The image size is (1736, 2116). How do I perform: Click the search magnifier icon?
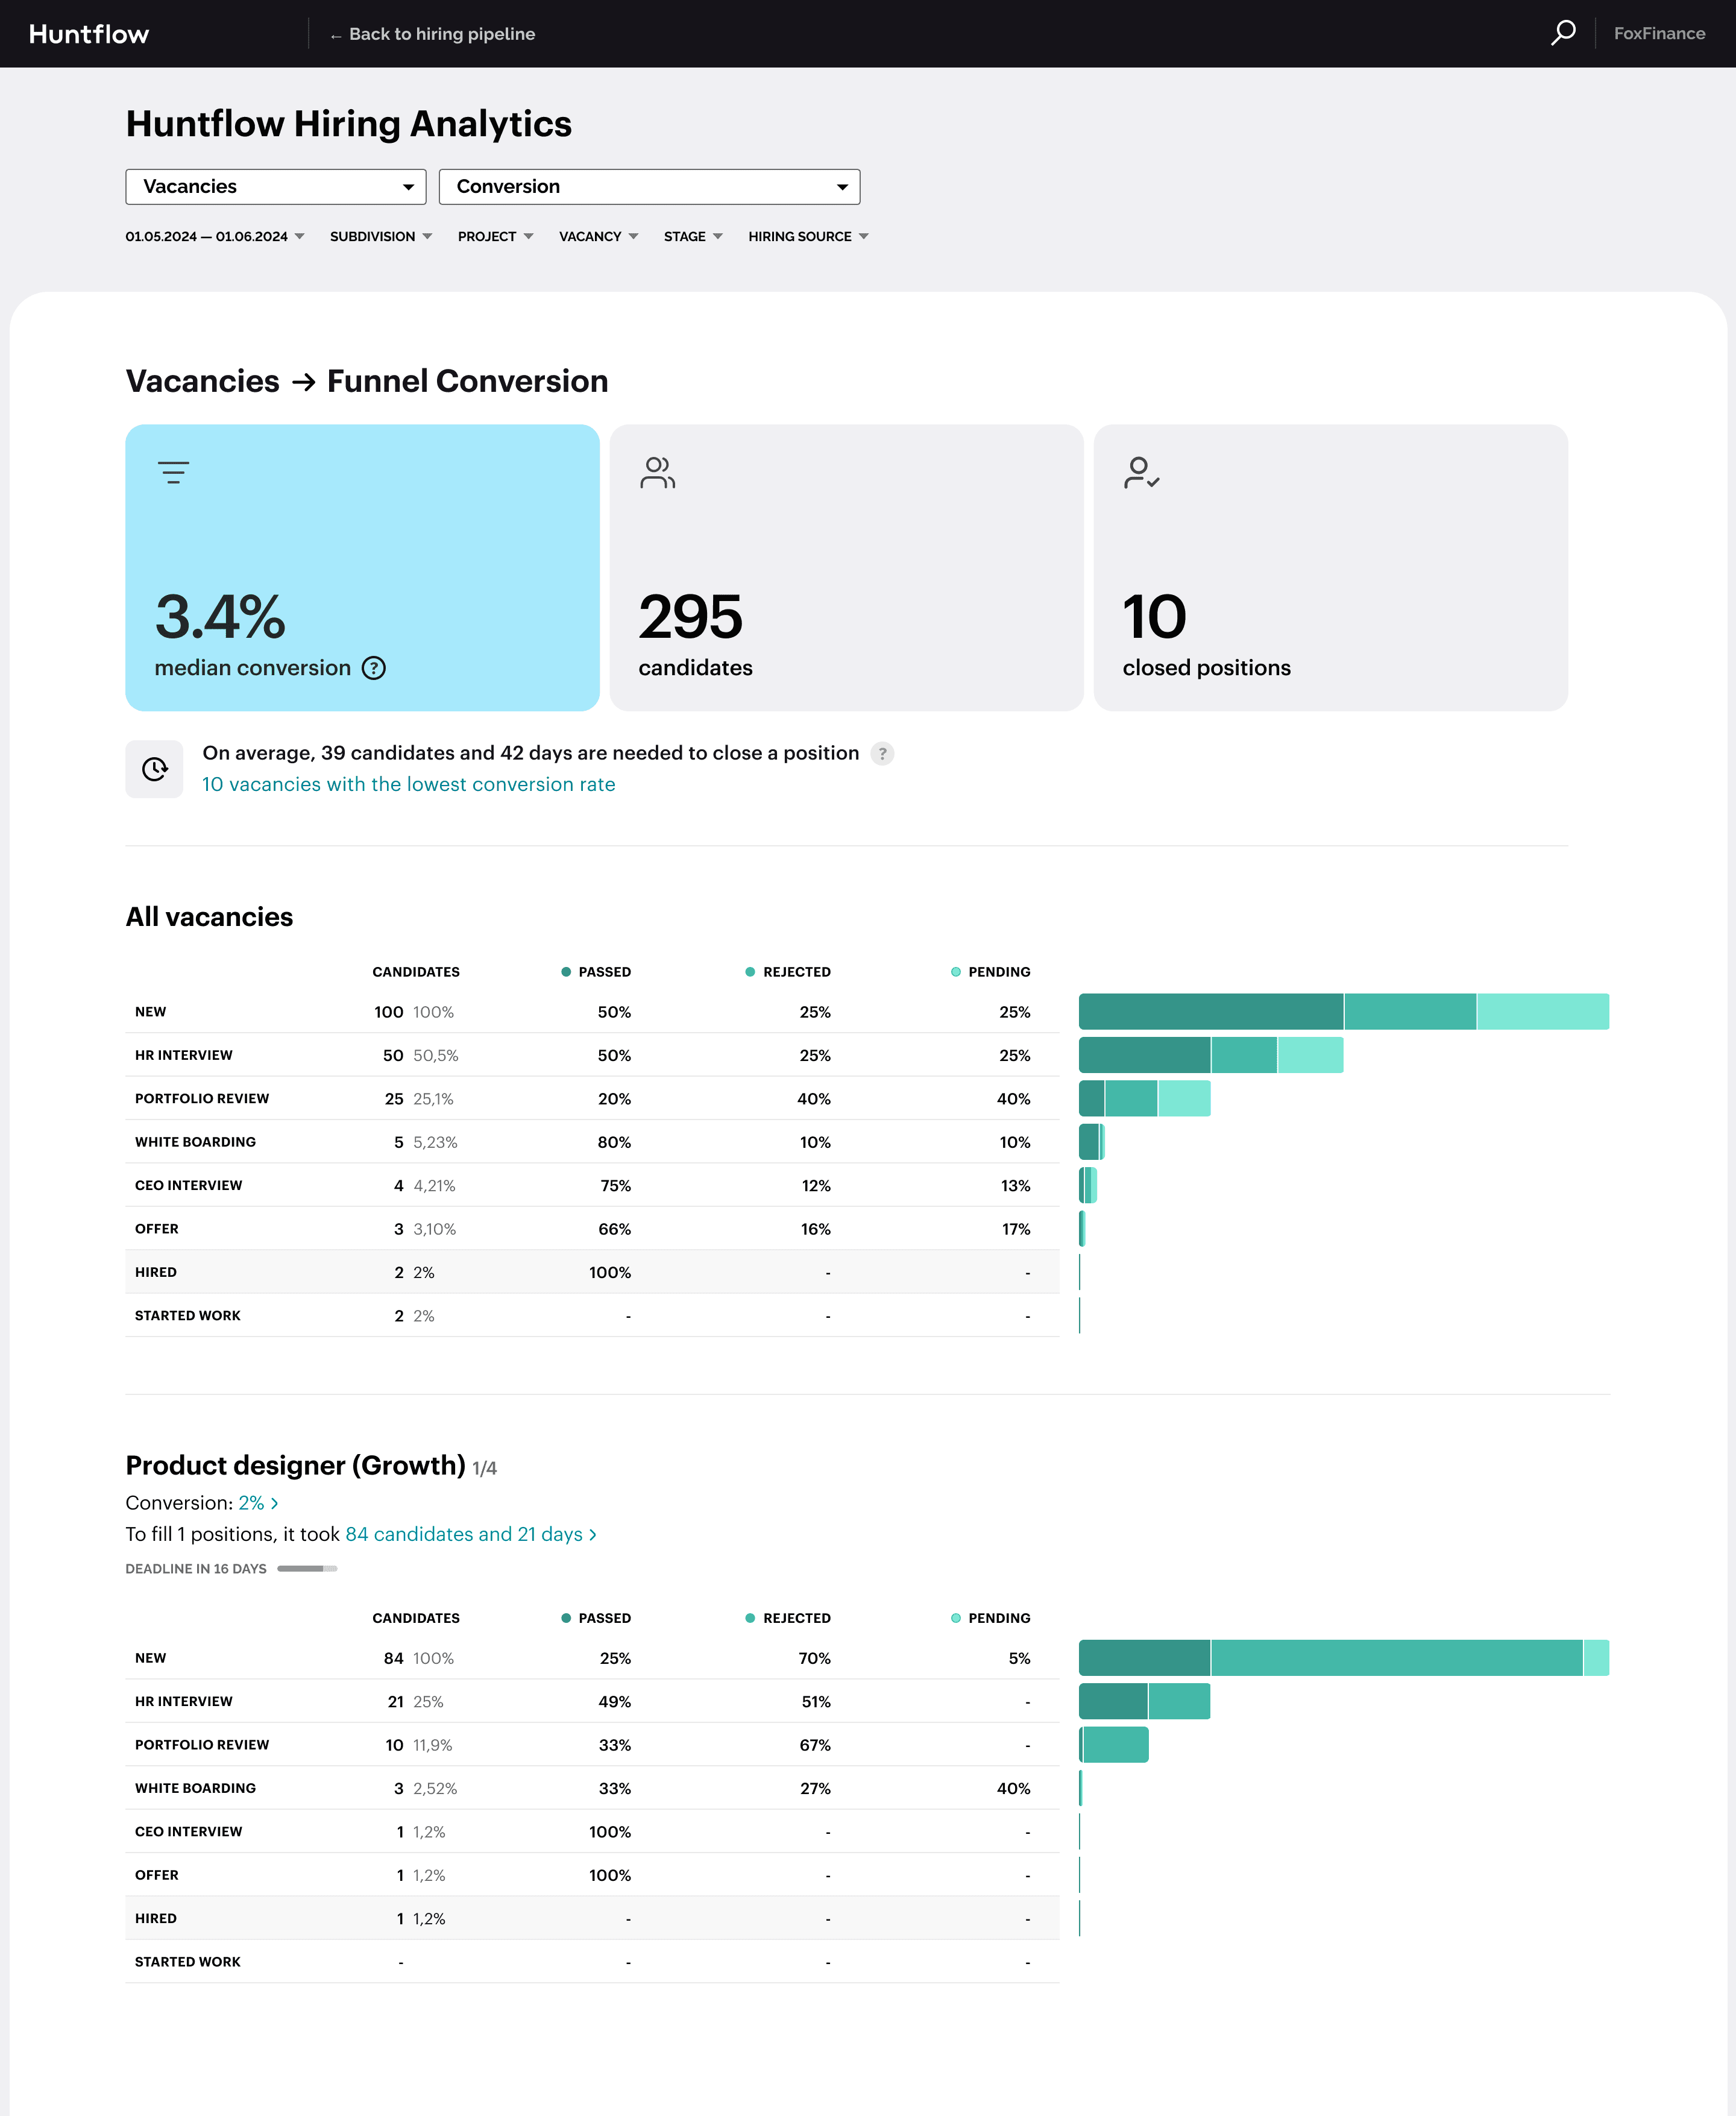coord(1563,33)
